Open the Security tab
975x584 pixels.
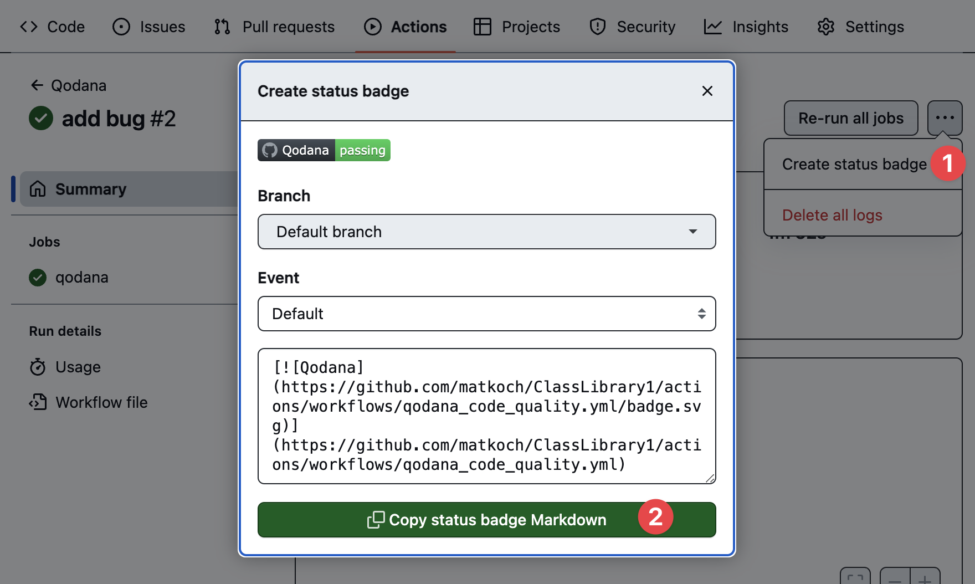coord(632,27)
